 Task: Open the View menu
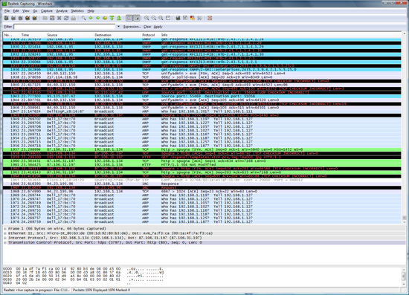point(25,11)
